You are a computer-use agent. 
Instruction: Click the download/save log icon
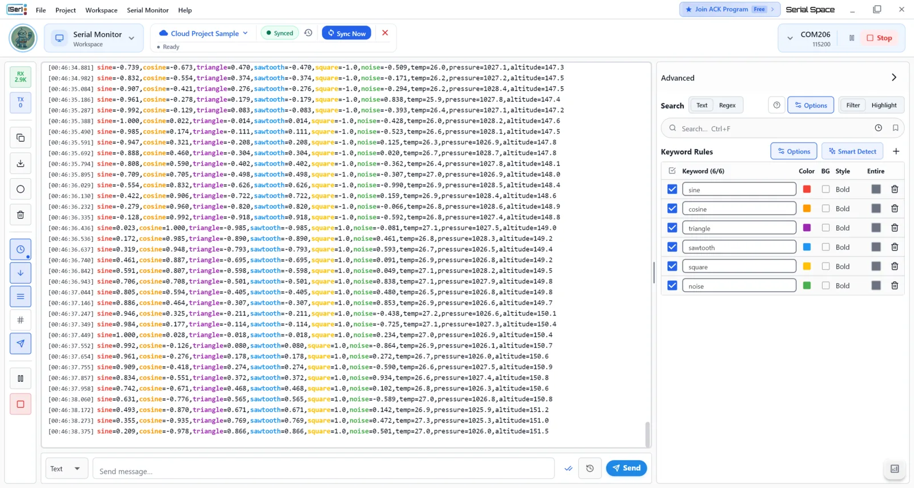21,163
